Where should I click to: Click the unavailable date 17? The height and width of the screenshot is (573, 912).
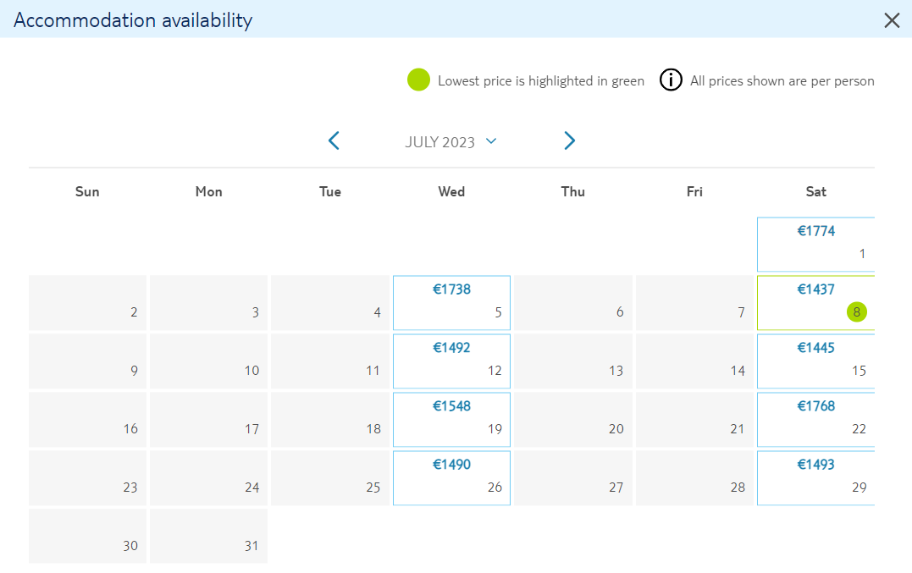[x=209, y=420]
